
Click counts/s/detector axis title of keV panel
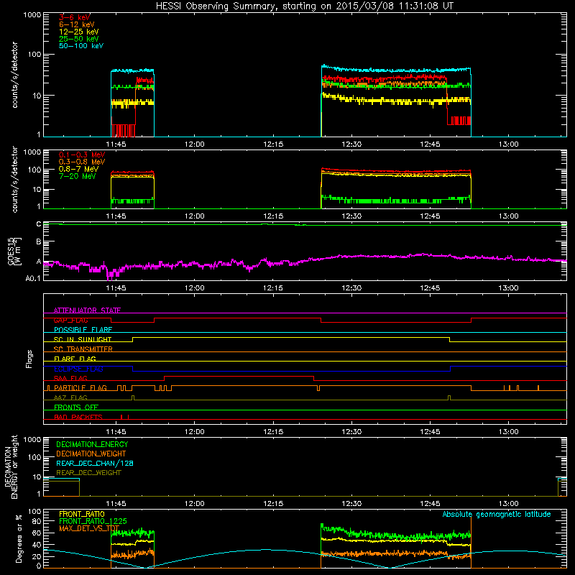14,75
